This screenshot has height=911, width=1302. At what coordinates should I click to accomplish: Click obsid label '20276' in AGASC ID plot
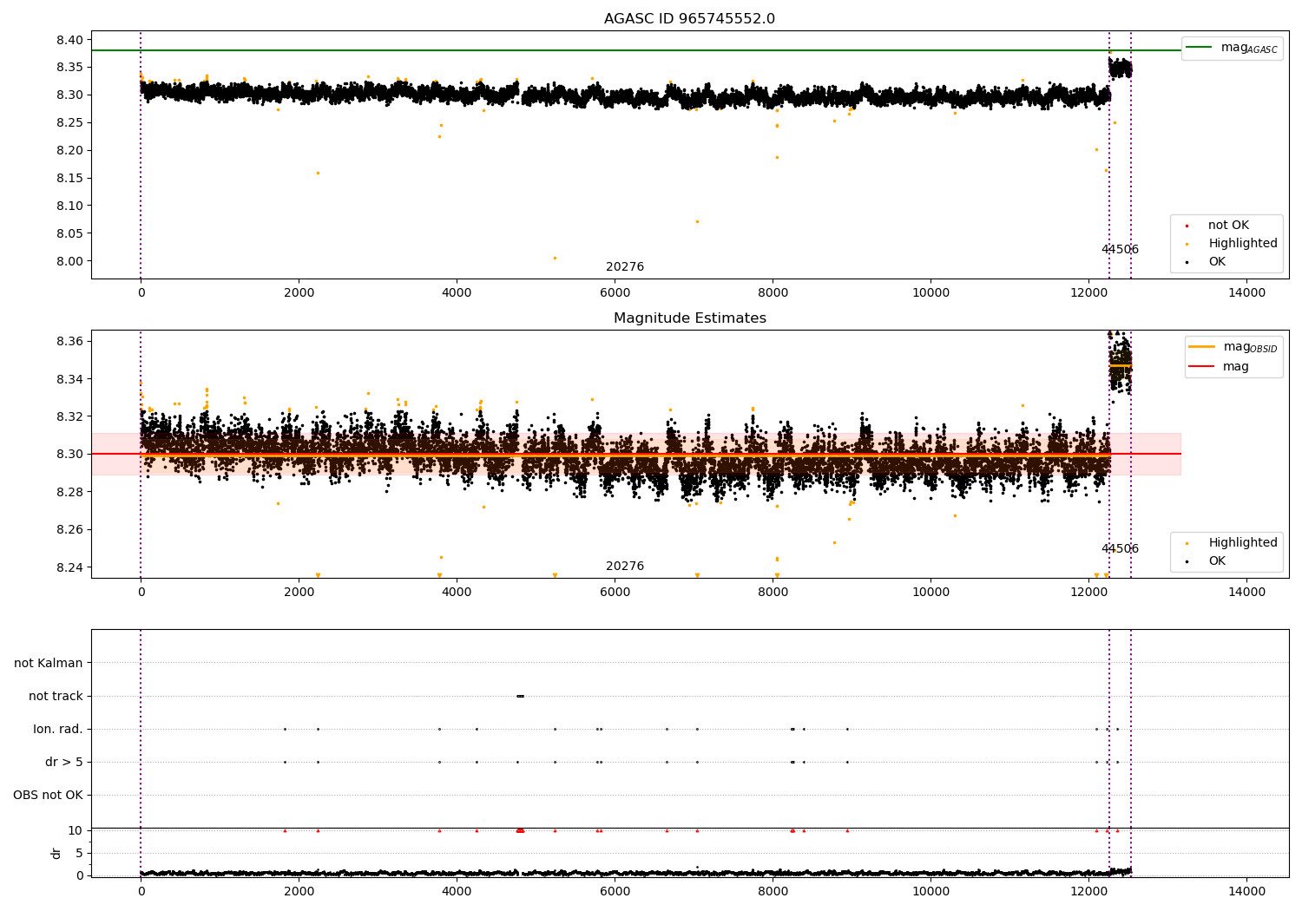pos(625,267)
